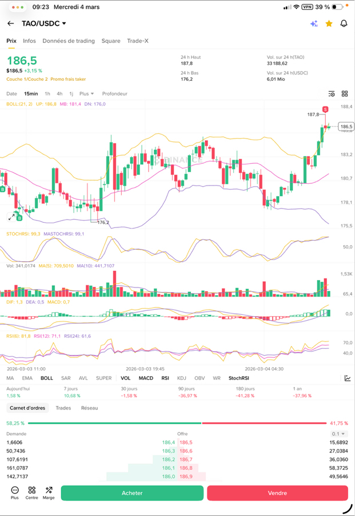Image resolution: width=355 pixels, height=516 pixels.
Task: Toggle the BOLL indicator
Action: [47, 378]
